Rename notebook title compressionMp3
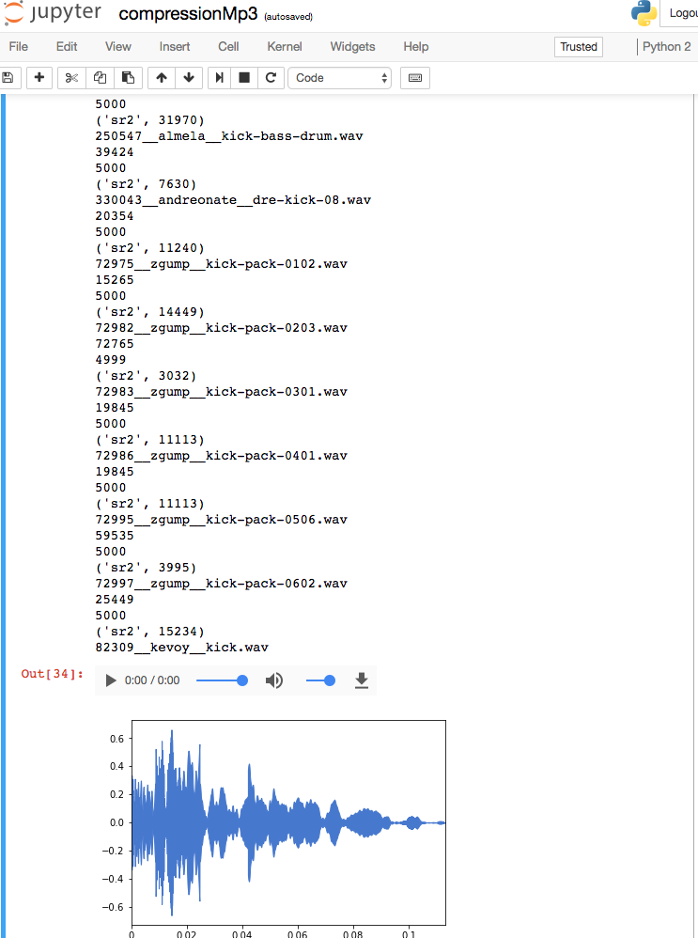698x938 pixels. (188, 14)
